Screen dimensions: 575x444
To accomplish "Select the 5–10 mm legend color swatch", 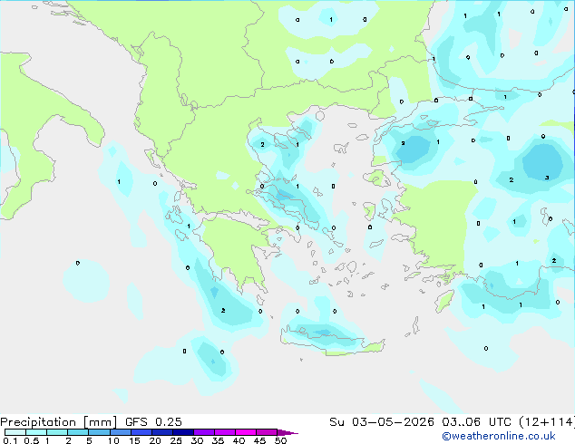I will (99, 432).
